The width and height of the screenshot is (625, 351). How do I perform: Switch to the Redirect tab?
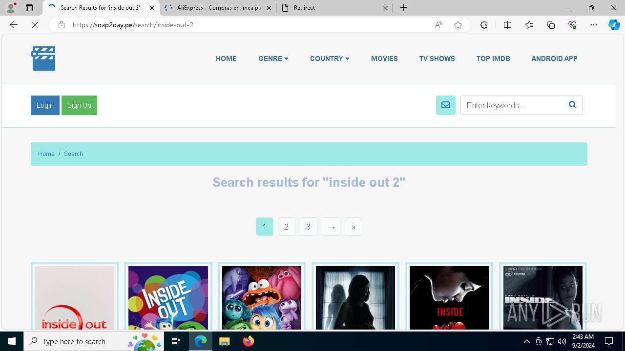coord(335,8)
